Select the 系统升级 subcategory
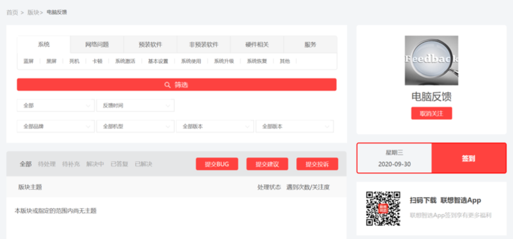Screen dimensions: 513x239 click(224, 61)
